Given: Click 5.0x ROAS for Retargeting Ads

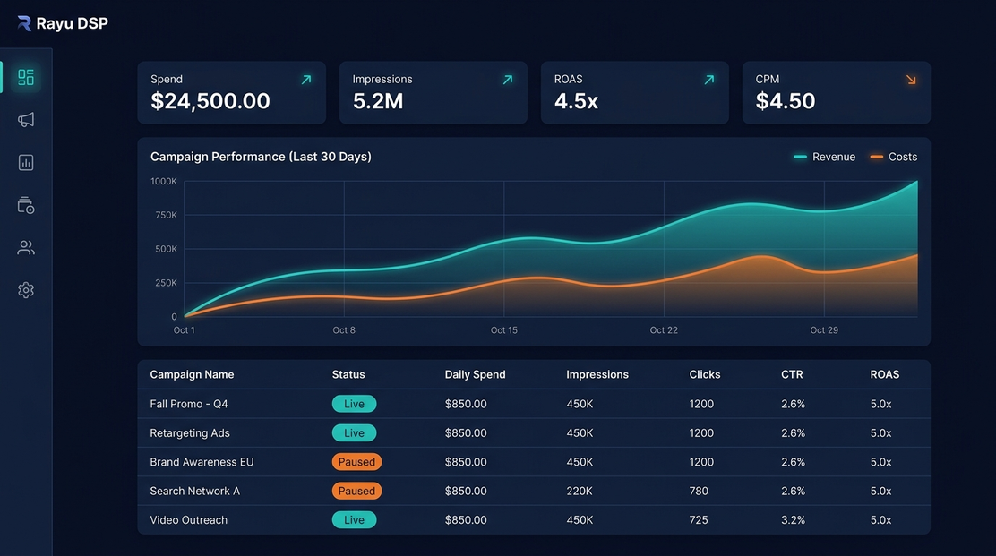Looking at the screenshot, I should [x=880, y=432].
